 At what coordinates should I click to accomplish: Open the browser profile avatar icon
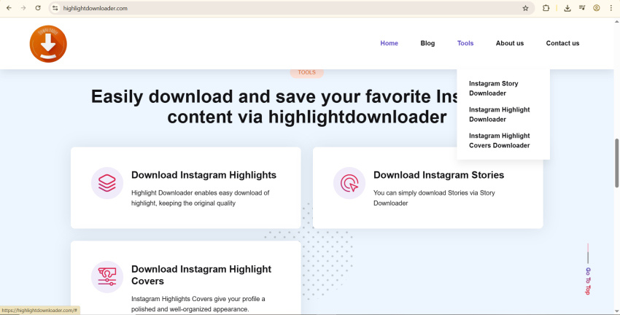coord(597,8)
